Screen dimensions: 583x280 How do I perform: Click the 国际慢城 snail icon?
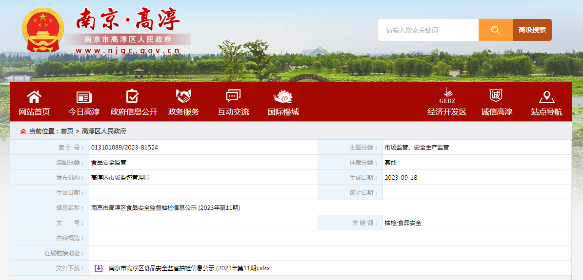click(283, 96)
